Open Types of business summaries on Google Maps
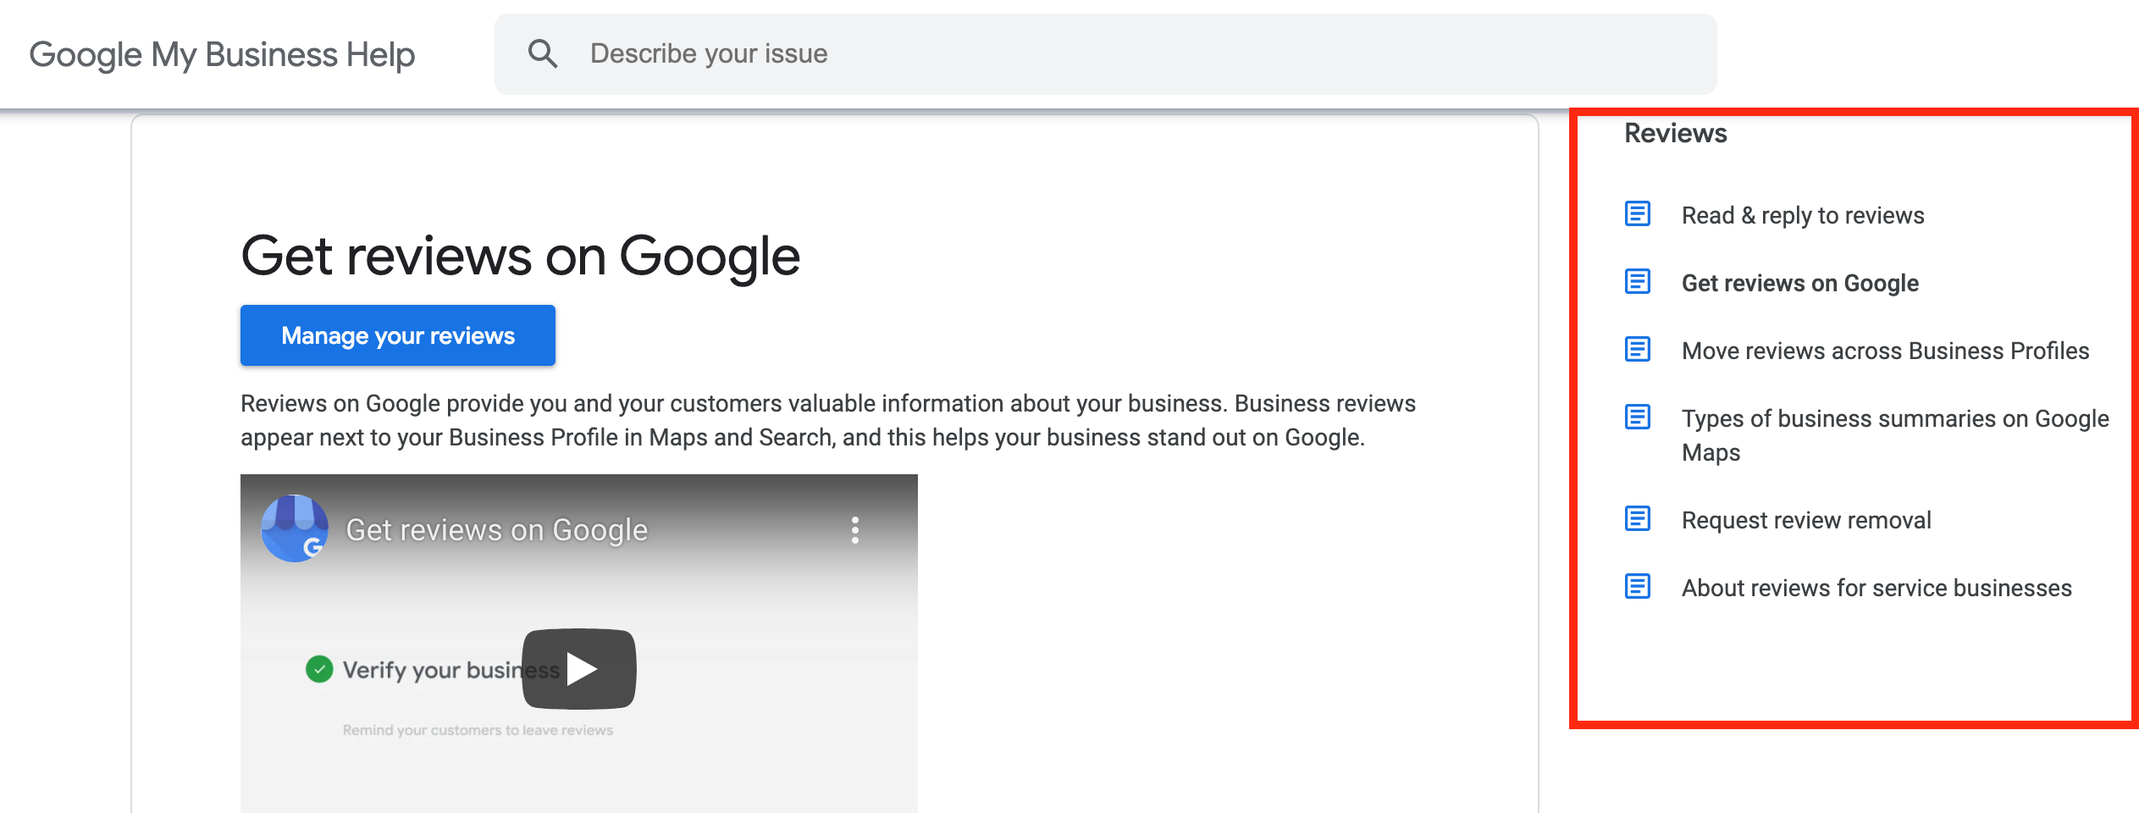Viewport: 2139px width, 813px height. (x=1895, y=435)
